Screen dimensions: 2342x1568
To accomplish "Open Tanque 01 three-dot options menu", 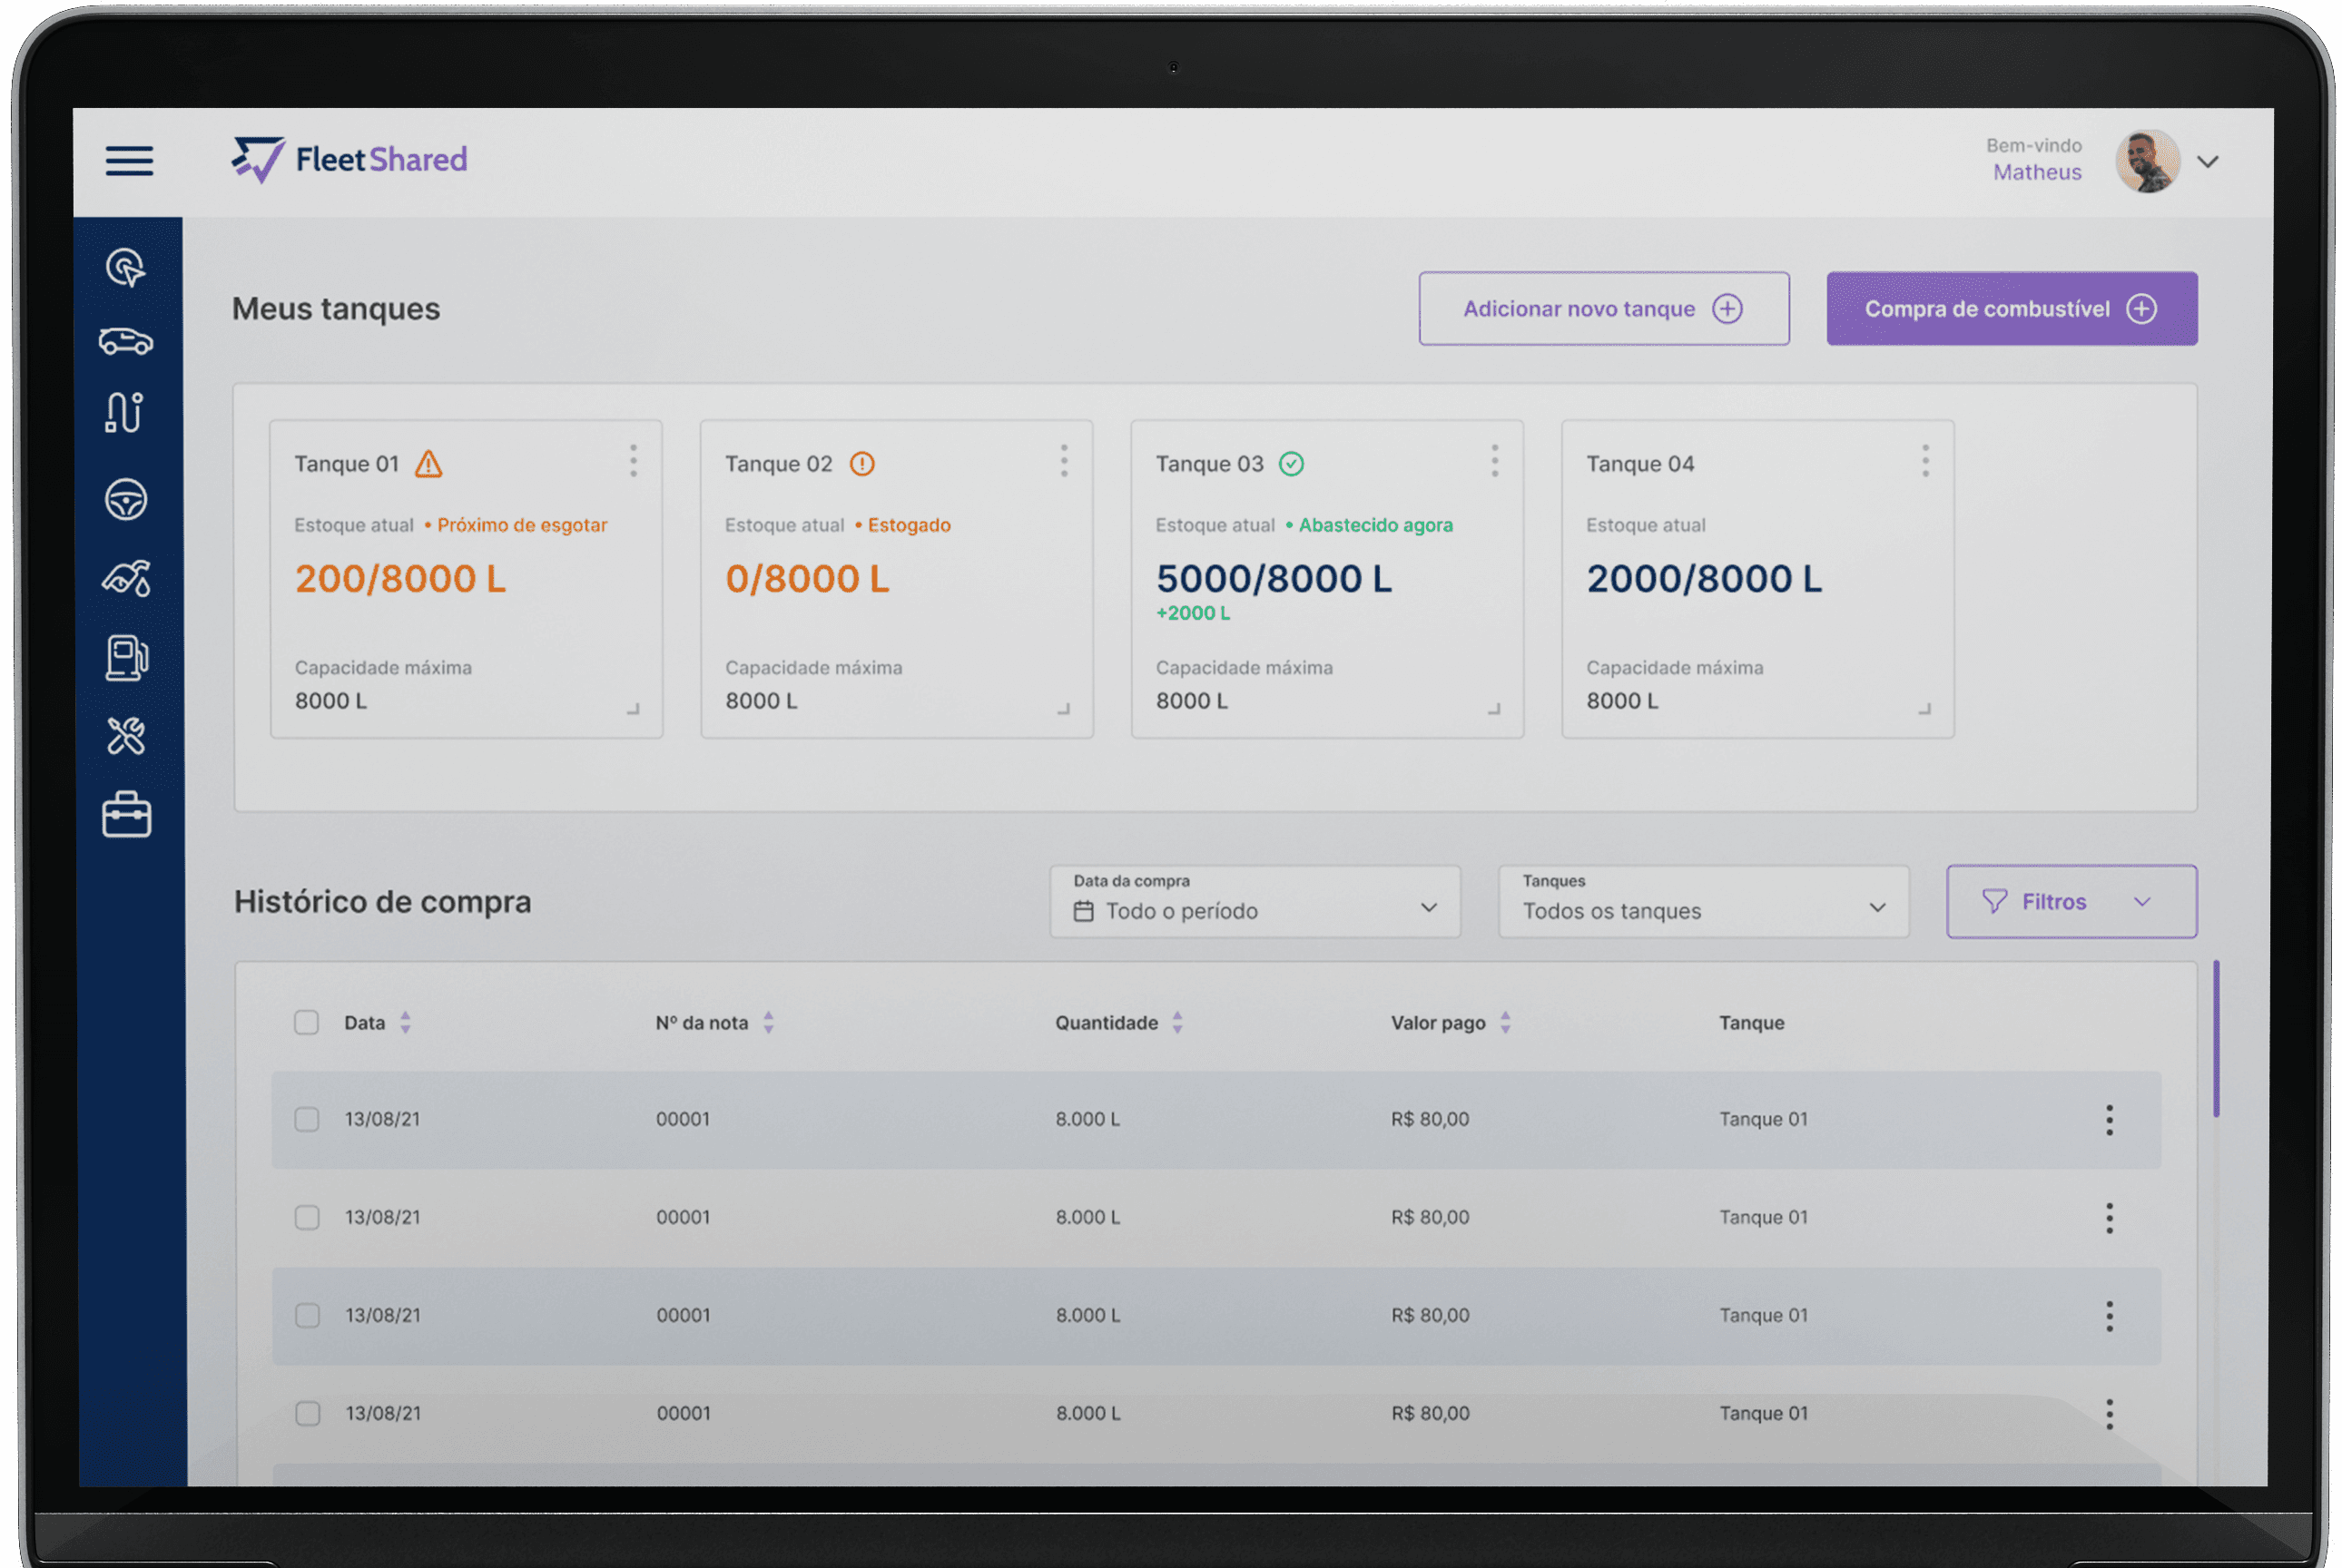I will [634, 461].
